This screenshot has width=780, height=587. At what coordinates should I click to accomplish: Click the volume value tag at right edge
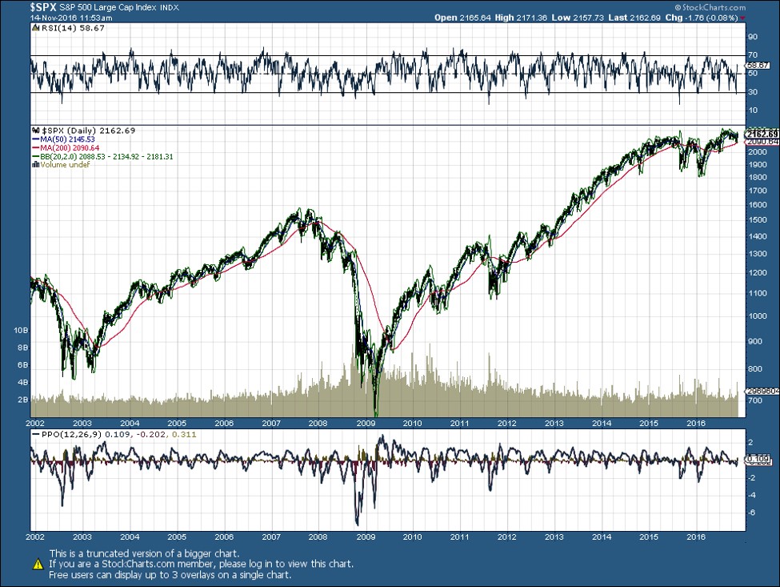pyautogui.click(x=762, y=392)
